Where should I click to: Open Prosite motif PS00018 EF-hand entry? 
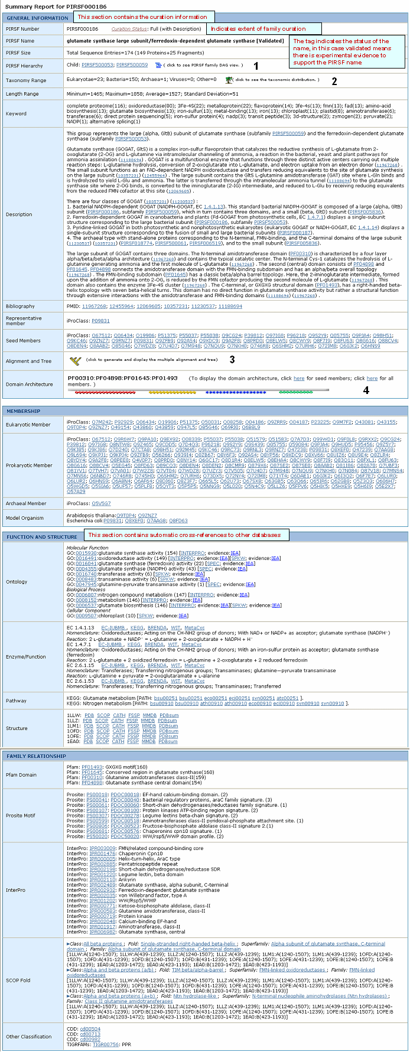pyautogui.click(x=97, y=794)
